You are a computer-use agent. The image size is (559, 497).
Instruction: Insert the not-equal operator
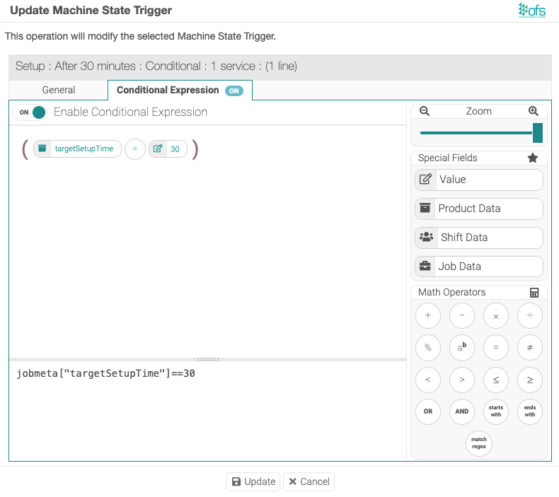tap(530, 348)
